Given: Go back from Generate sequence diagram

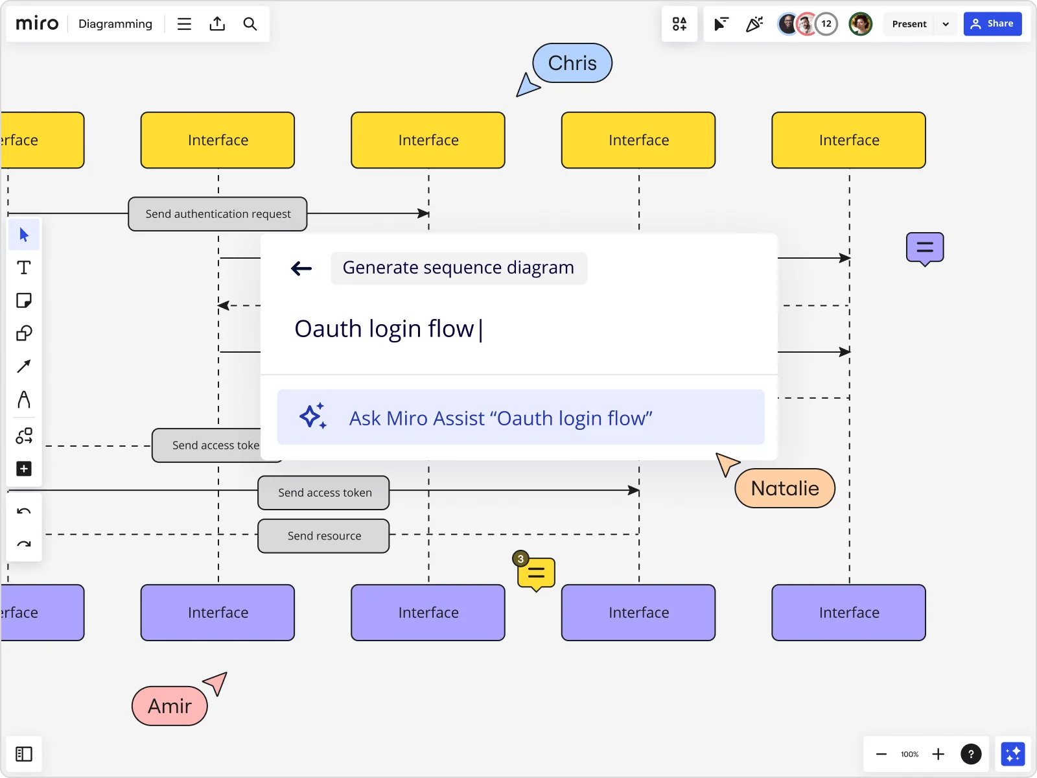Looking at the screenshot, I should tap(301, 268).
